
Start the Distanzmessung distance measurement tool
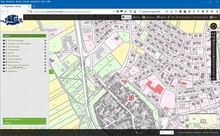coord(183,17)
